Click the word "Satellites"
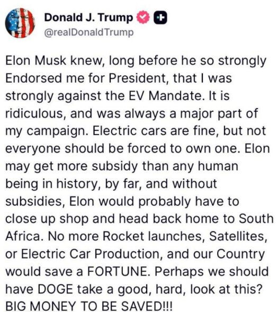 [238, 236]
